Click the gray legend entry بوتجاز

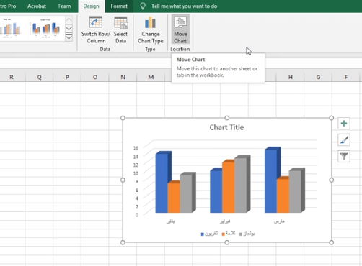coord(247,234)
